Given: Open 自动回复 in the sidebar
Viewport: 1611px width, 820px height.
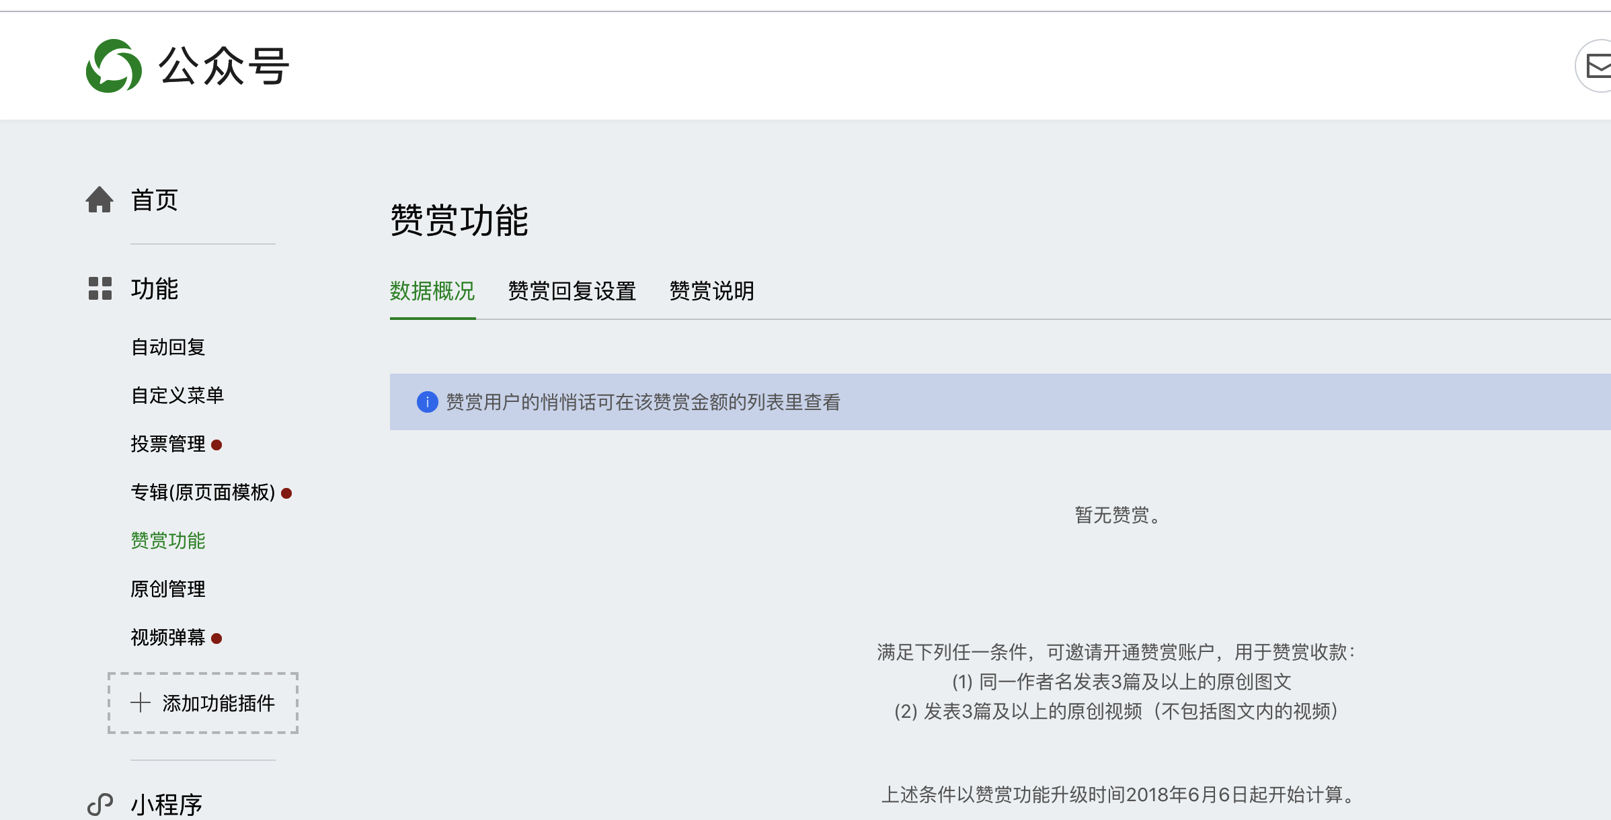Looking at the screenshot, I should (x=168, y=347).
